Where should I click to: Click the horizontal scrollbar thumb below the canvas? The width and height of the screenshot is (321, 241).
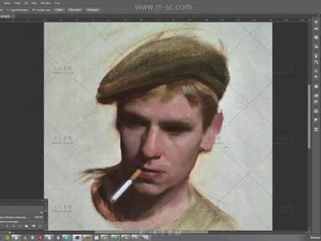[x=152, y=232]
